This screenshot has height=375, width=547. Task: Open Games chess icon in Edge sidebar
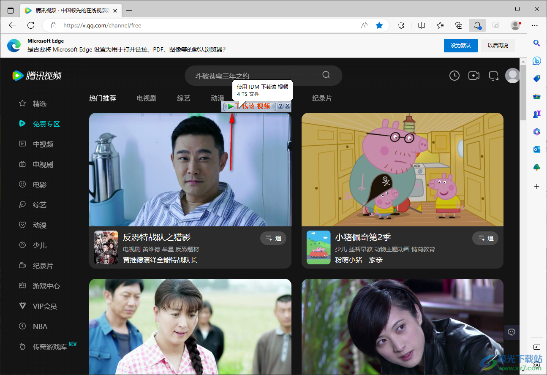point(537,114)
